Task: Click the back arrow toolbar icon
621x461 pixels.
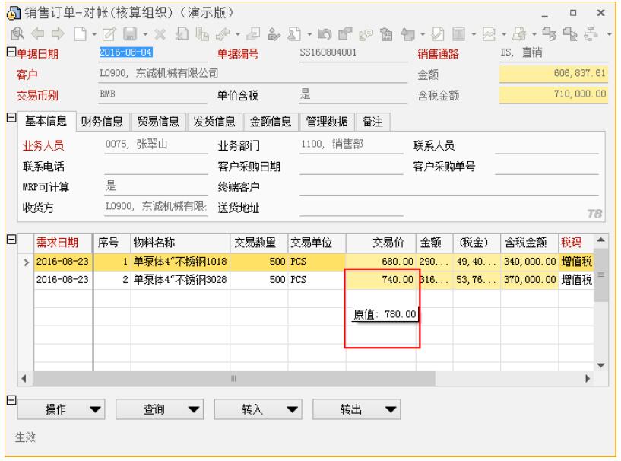Action: click(x=36, y=34)
